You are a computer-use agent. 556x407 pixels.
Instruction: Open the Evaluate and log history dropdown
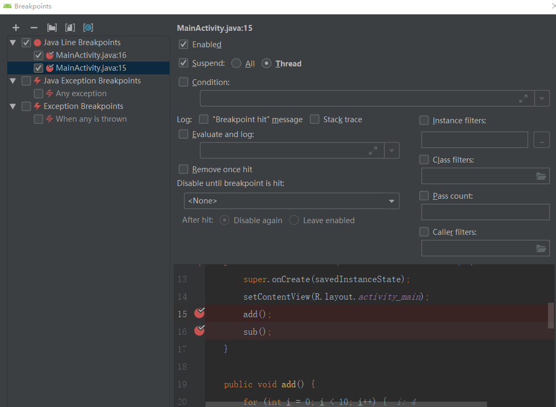pyautogui.click(x=391, y=150)
